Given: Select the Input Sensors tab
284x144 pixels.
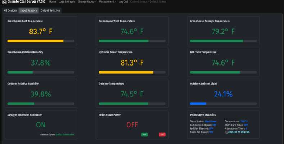Looking at the screenshot, I should (x=29, y=10).
